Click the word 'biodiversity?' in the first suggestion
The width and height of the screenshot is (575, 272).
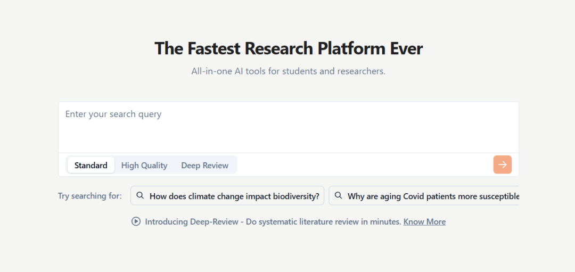point(297,196)
